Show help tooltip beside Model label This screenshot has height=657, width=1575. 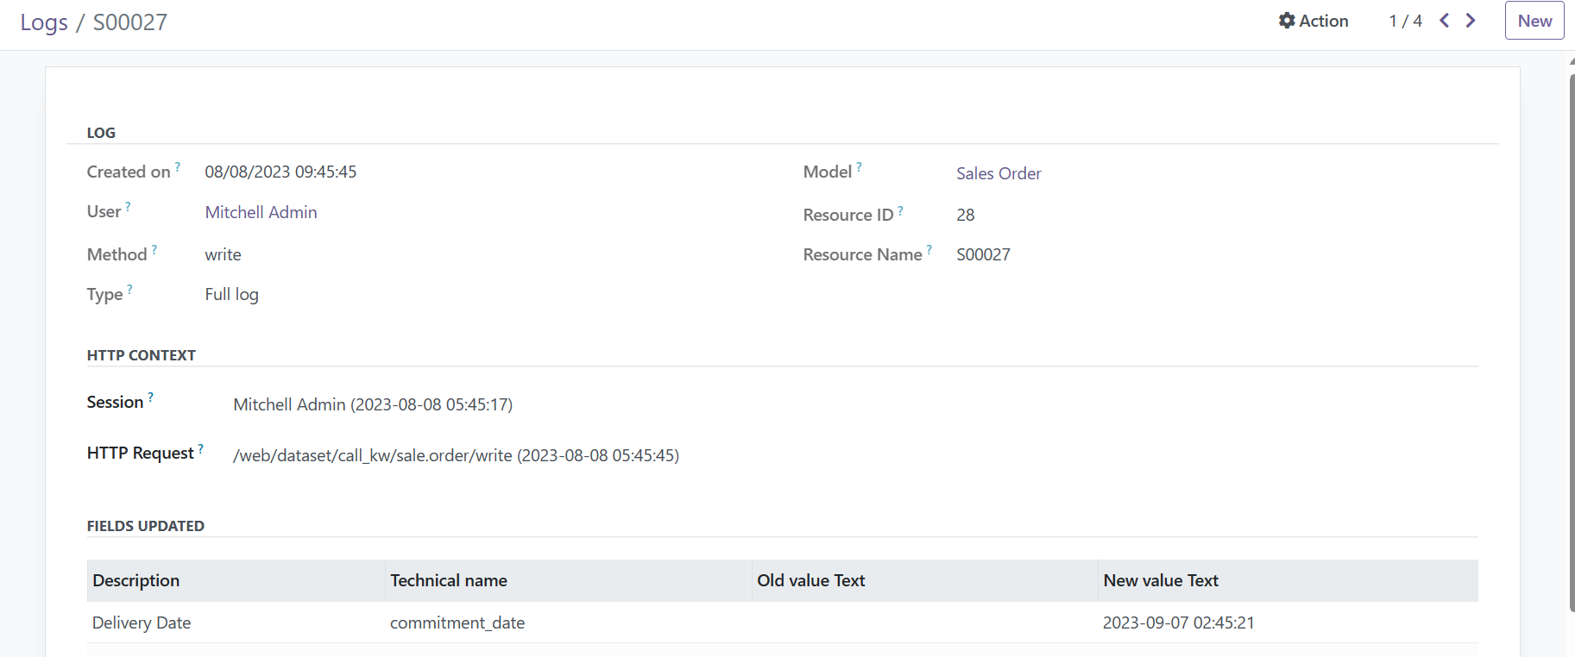859,166
